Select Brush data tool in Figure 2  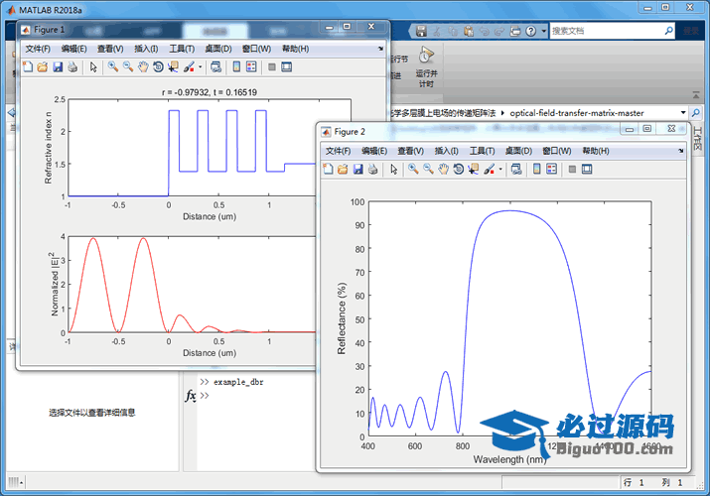click(489, 169)
